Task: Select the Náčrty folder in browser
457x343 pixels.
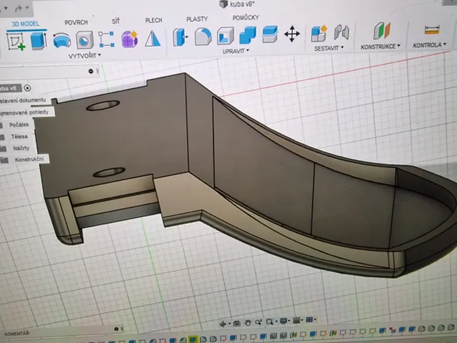Action: 21,148
